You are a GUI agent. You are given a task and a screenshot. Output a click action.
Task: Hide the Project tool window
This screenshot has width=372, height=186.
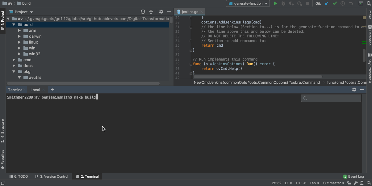pos(169,12)
